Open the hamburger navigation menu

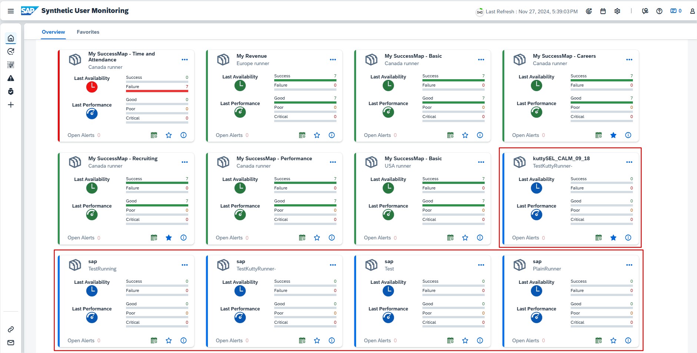click(11, 11)
